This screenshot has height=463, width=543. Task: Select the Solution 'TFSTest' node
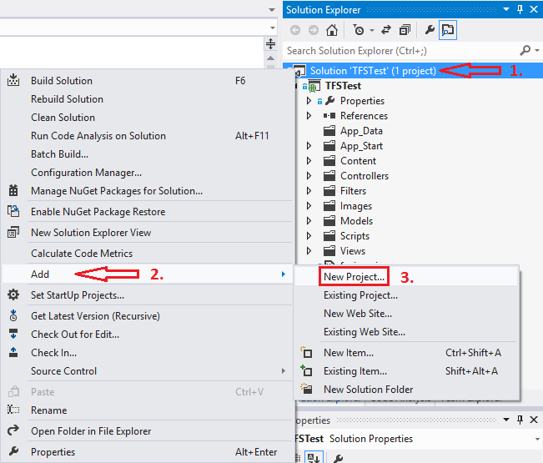pos(373,71)
